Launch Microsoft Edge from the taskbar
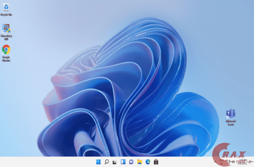The height and width of the screenshot is (167, 254). (x=148, y=162)
